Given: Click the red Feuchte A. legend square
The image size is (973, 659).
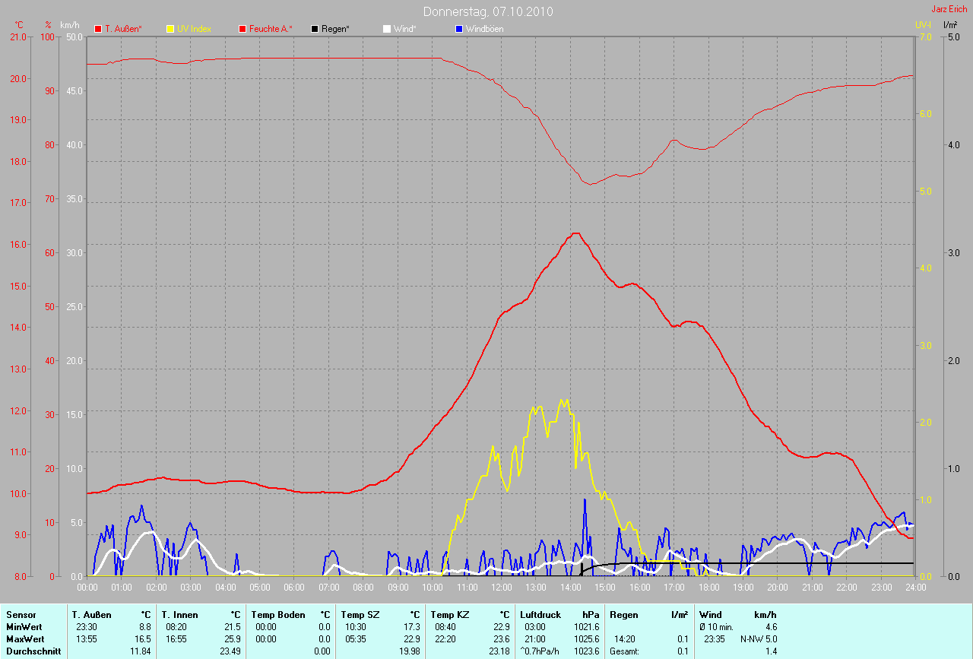Looking at the screenshot, I should 242,29.
